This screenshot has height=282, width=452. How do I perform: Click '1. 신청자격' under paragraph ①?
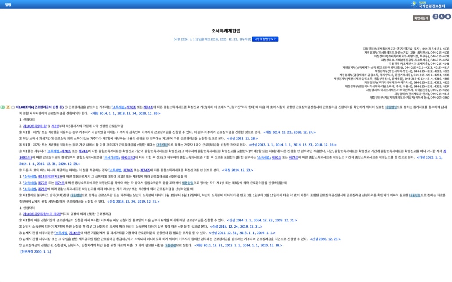pos(27,120)
